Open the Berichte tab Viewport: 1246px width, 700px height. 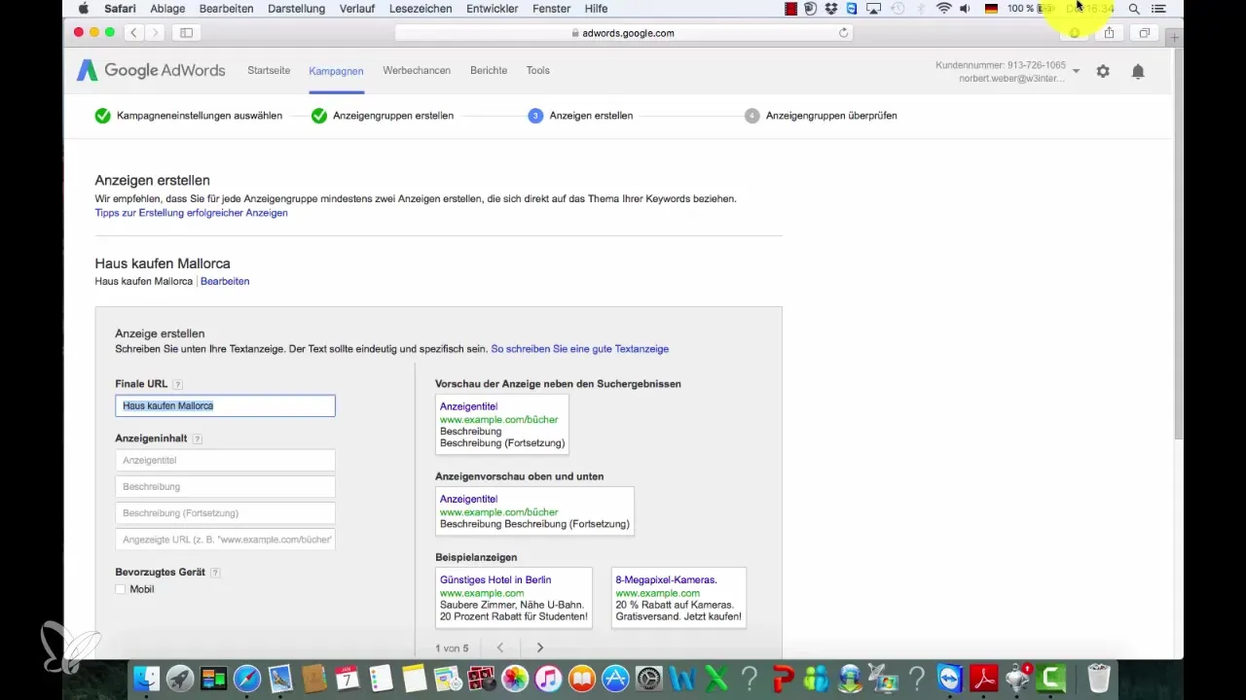489,71
